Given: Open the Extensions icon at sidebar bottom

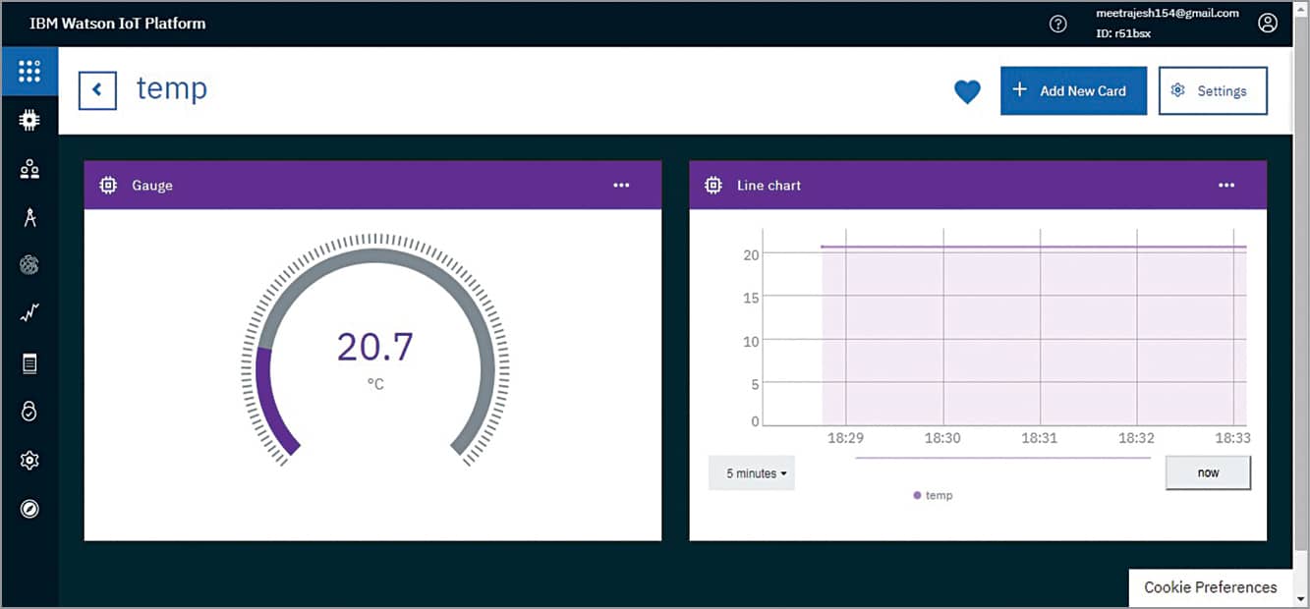Looking at the screenshot, I should click(x=29, y=509).
